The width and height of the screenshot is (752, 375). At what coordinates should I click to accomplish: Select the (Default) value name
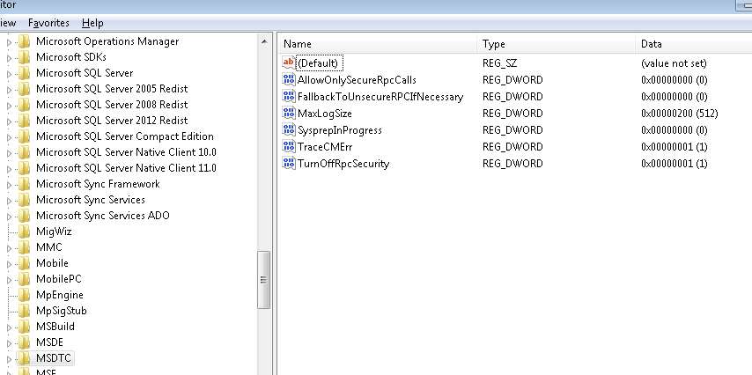point(320,63)
